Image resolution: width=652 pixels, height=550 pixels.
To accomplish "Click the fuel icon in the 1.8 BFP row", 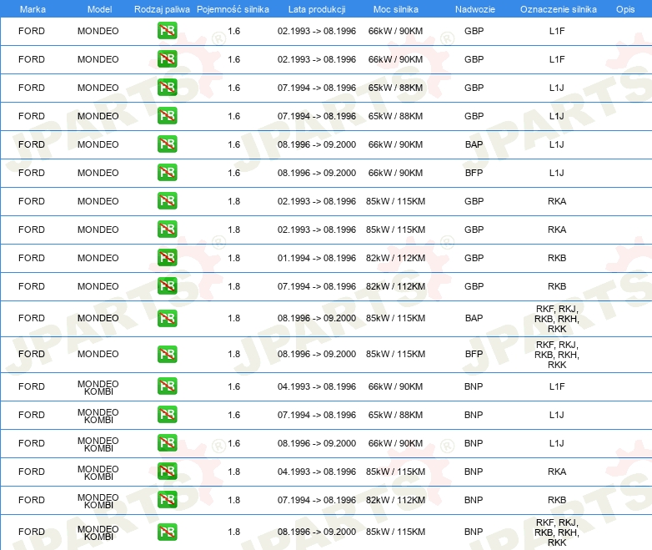I will coord(167,354).
